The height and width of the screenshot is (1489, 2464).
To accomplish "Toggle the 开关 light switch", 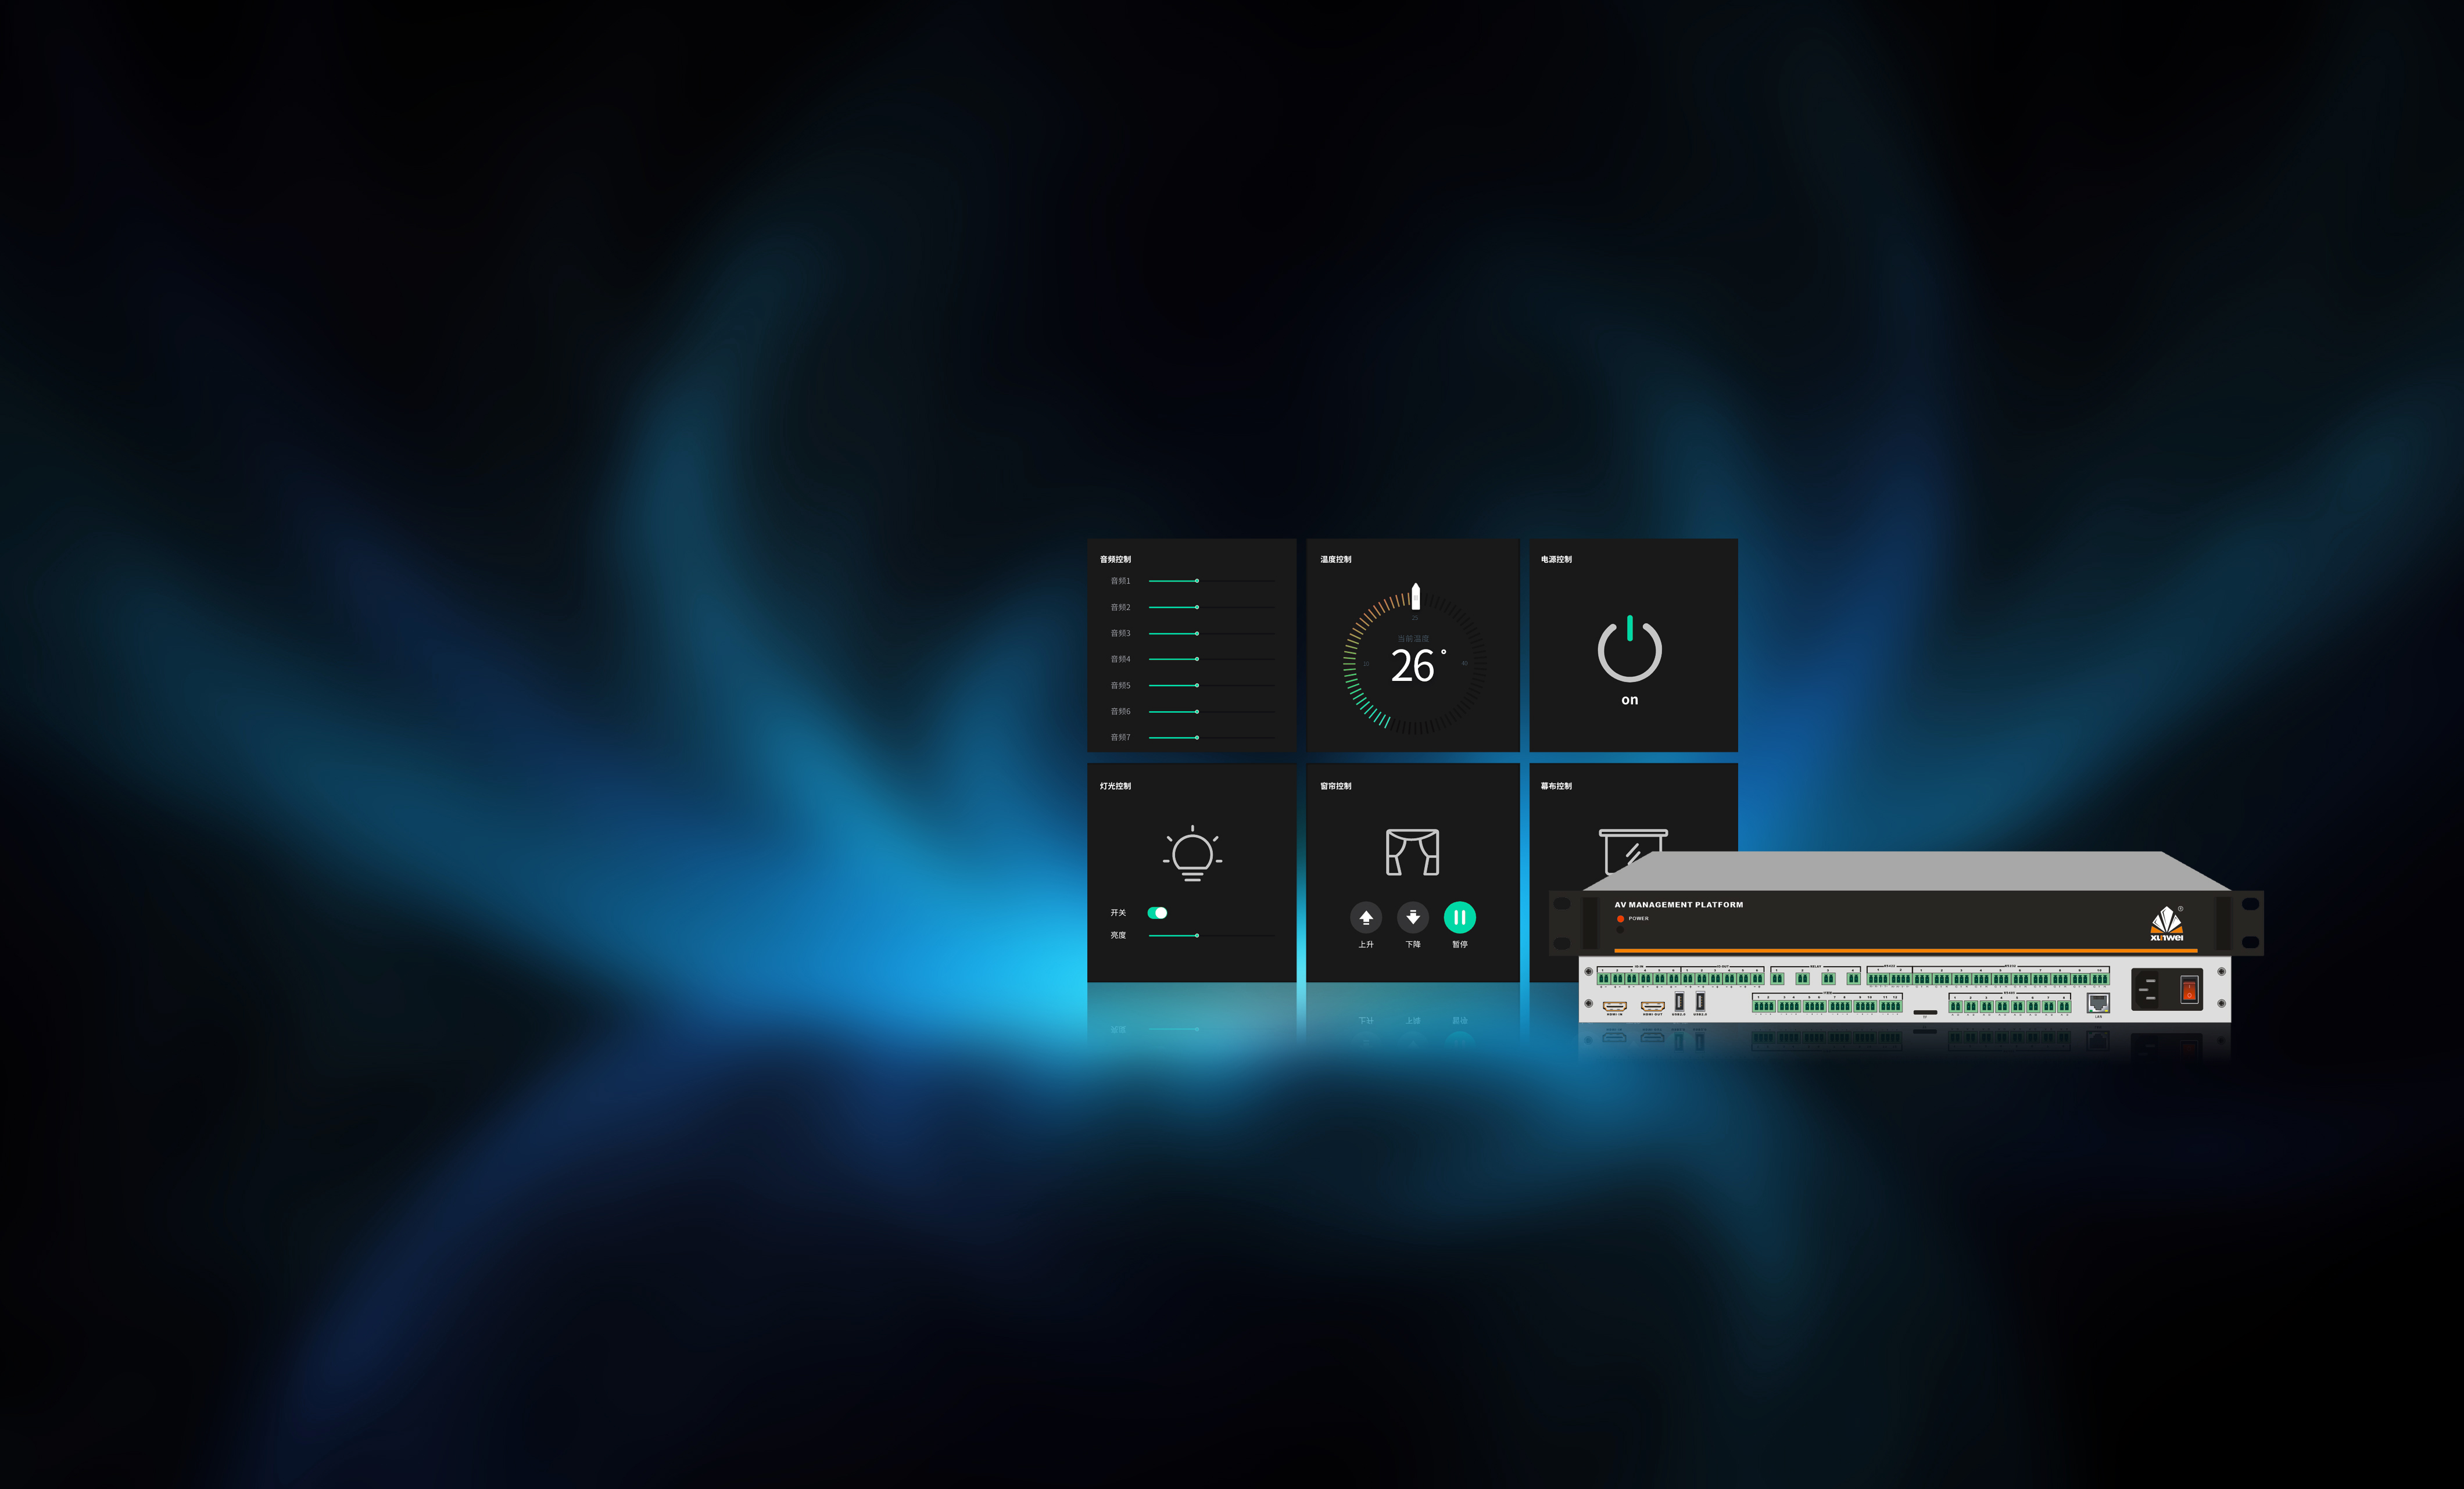I will pos(1157,913).
